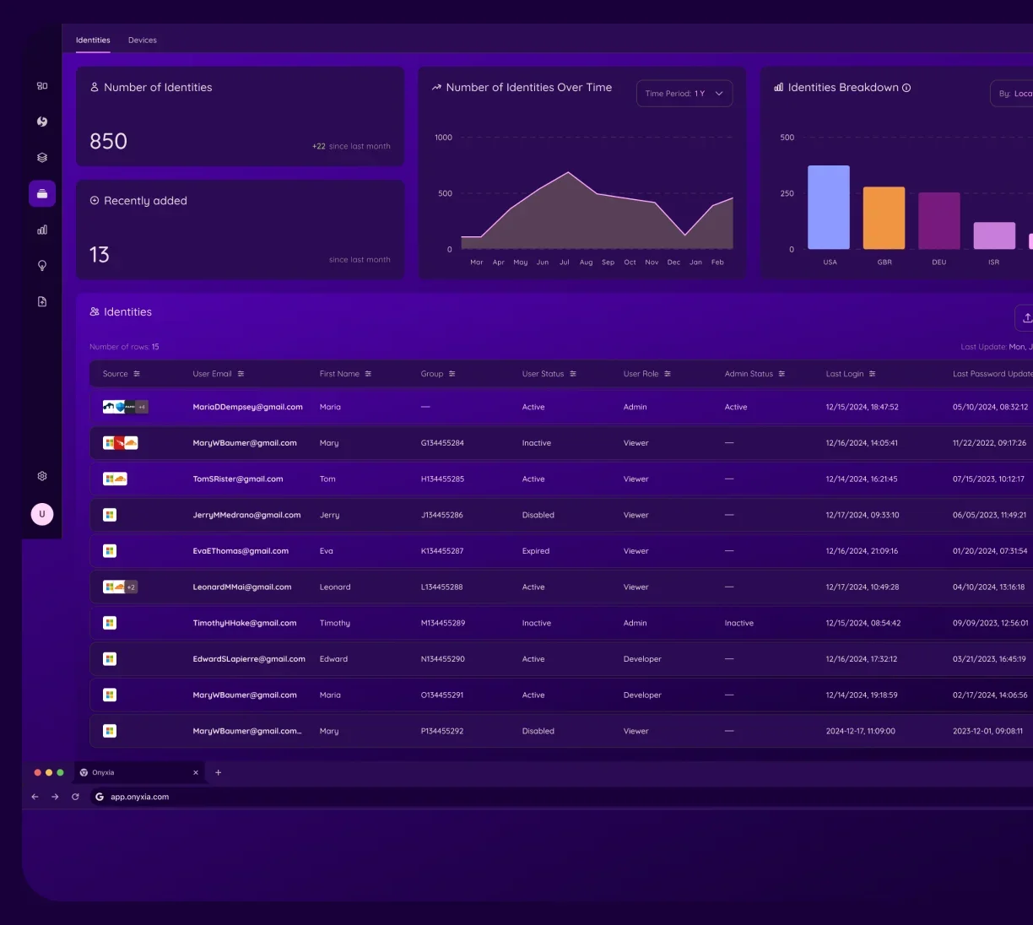Open the Source column filter
This screenshot has height=925, width=1033.
pyautogui.click(x=137, y=374)
